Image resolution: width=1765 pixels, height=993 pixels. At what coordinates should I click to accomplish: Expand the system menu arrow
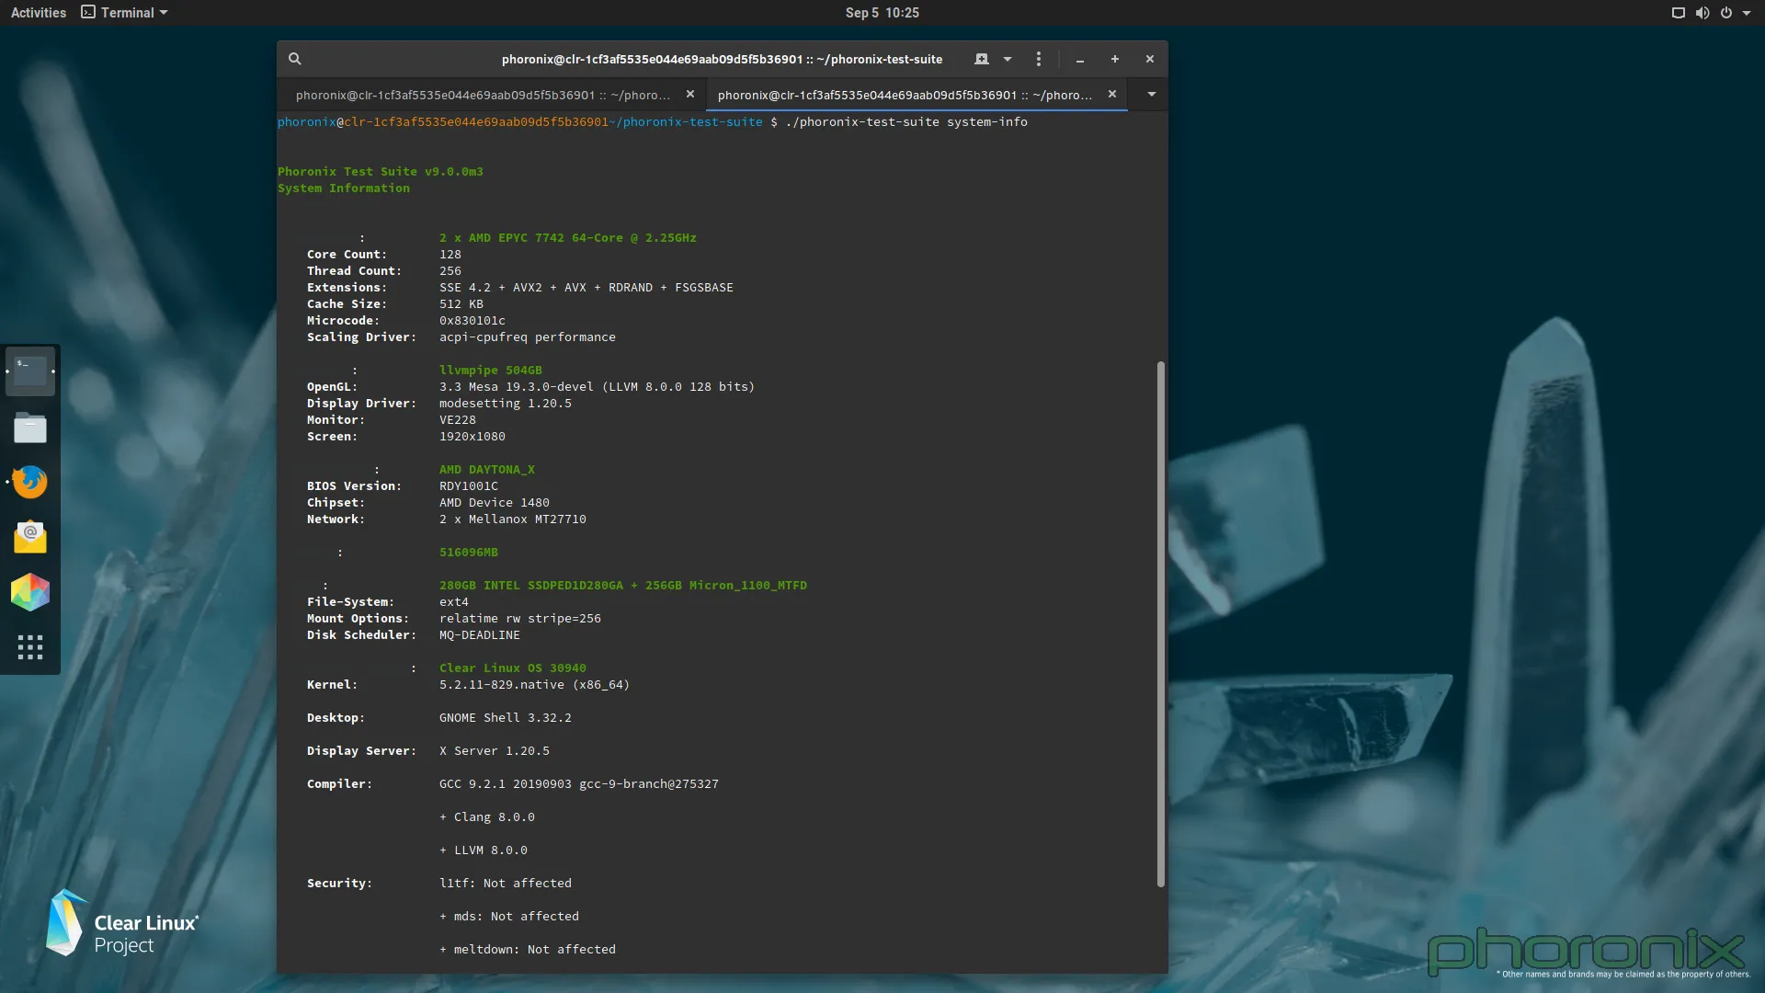click(1747, 13)
